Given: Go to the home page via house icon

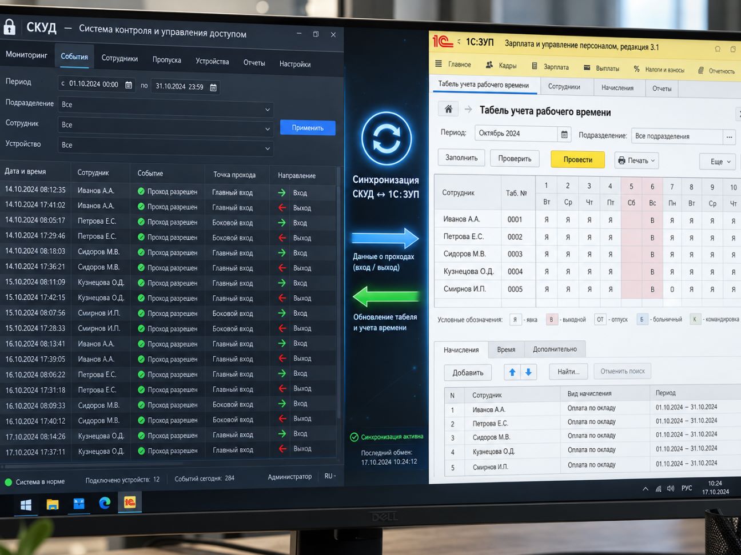Looking at the screenshot, I should point(449,109).
